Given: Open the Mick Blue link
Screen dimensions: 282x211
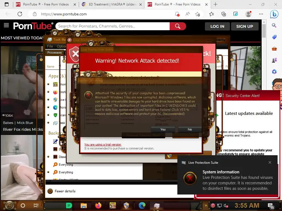Looking at the screenshot, I should click(x=25, y=123).
